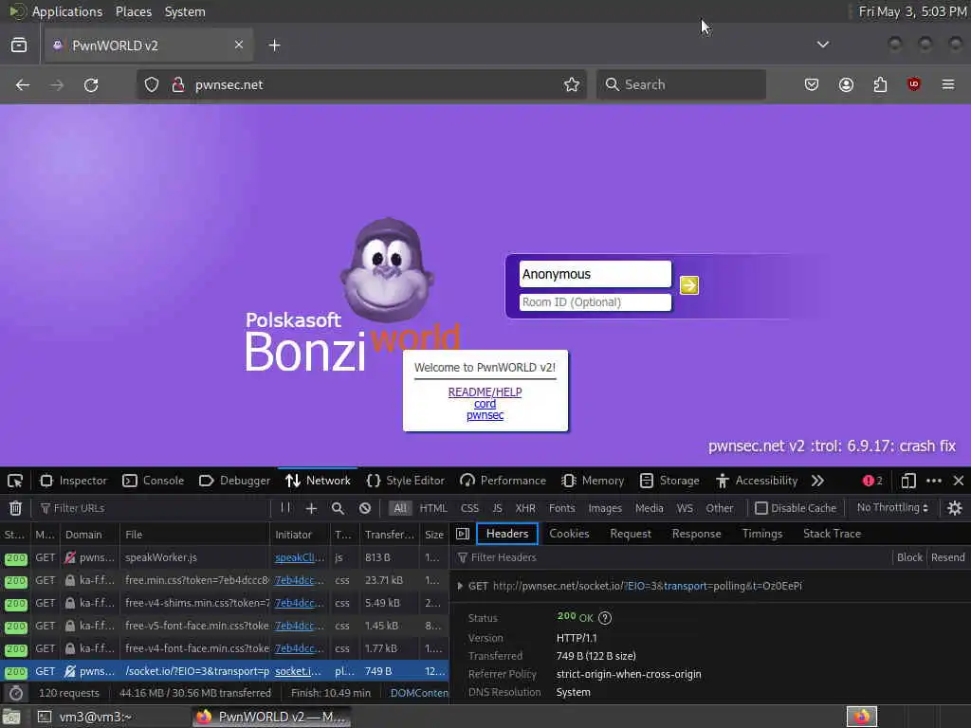
Task: List all tabs dropdown chevron
Action: 823,45
